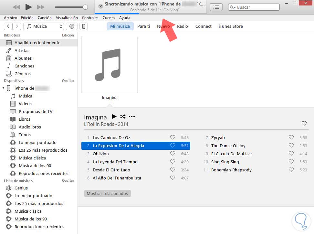
Task: Open the Visualización menu
Action: click(x=67, y=18)
